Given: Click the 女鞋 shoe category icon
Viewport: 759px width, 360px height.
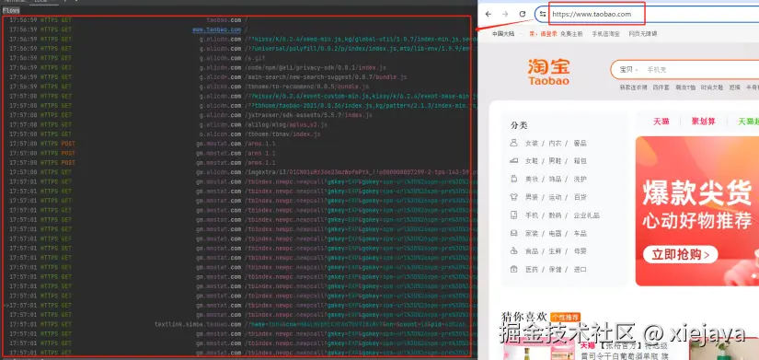Looking at the screenshot, I should [x=514, y=161].
